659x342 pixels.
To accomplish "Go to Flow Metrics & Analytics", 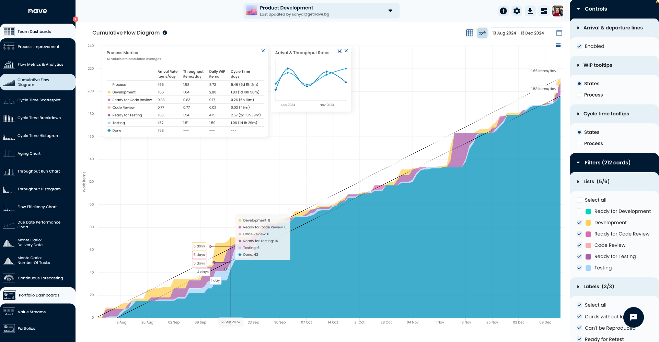I will point(40,64).
